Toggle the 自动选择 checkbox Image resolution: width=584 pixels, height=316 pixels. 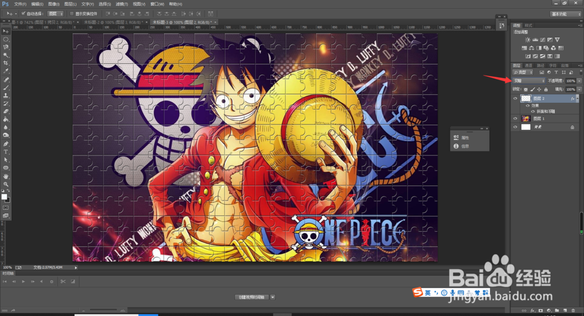[x=23, y=14]
